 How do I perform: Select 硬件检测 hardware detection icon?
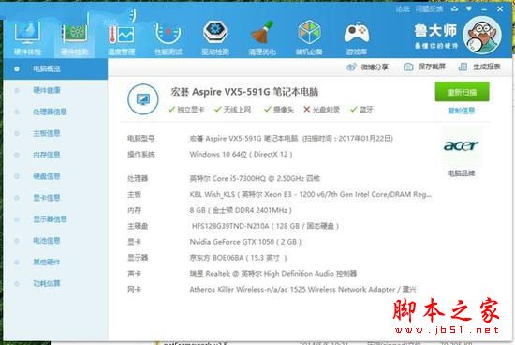(x=75, y=37)
